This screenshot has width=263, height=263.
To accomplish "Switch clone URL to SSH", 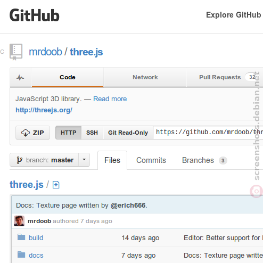I will (92, 133).
